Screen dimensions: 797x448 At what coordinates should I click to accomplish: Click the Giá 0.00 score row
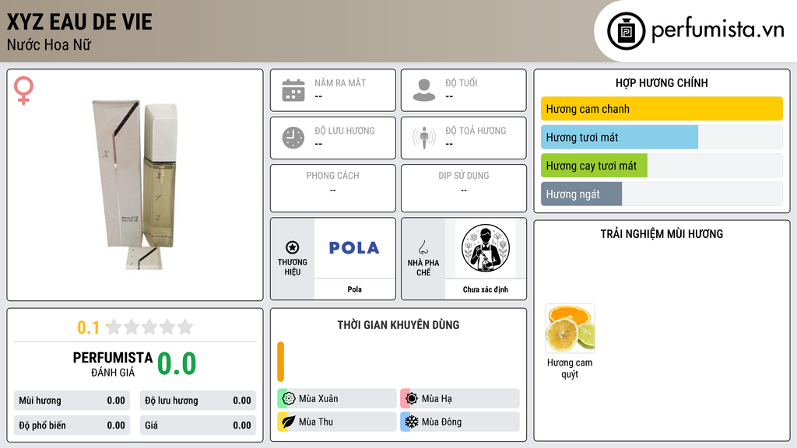tap(198, 425)
